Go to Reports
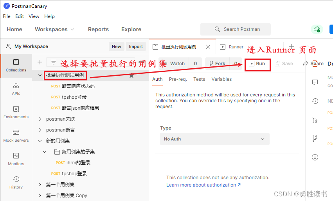Viewport: 333px width, 201px height. point(98,29)
